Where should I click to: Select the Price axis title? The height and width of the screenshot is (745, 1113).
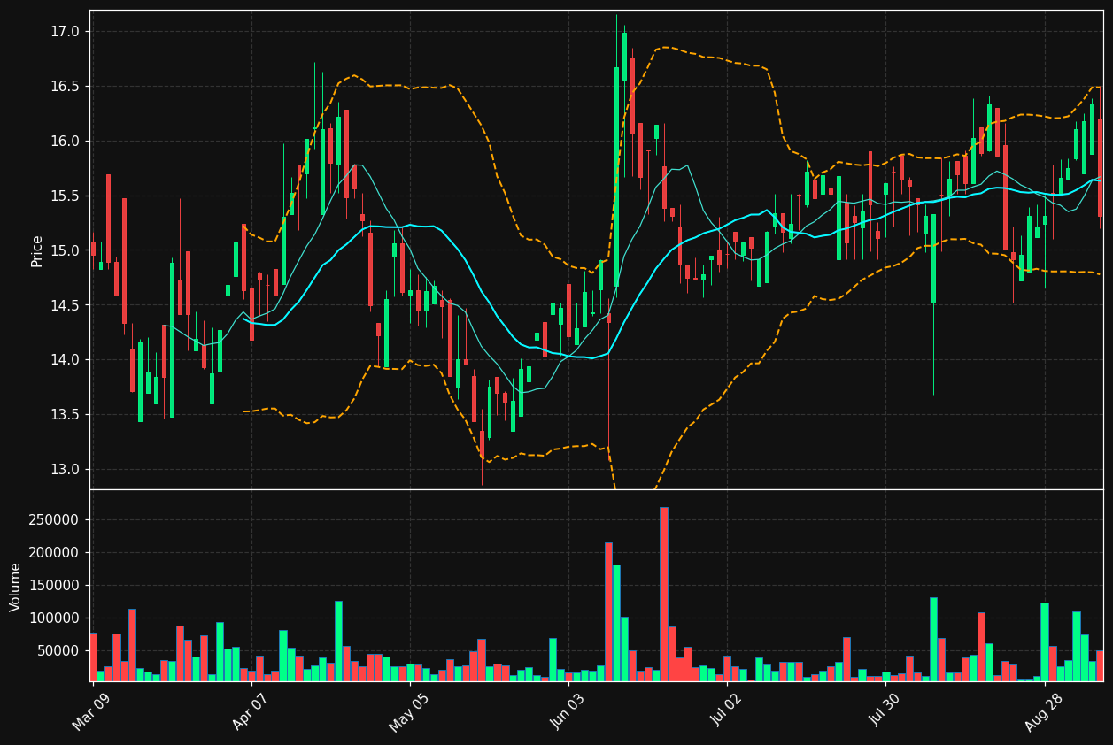[37, 250]
